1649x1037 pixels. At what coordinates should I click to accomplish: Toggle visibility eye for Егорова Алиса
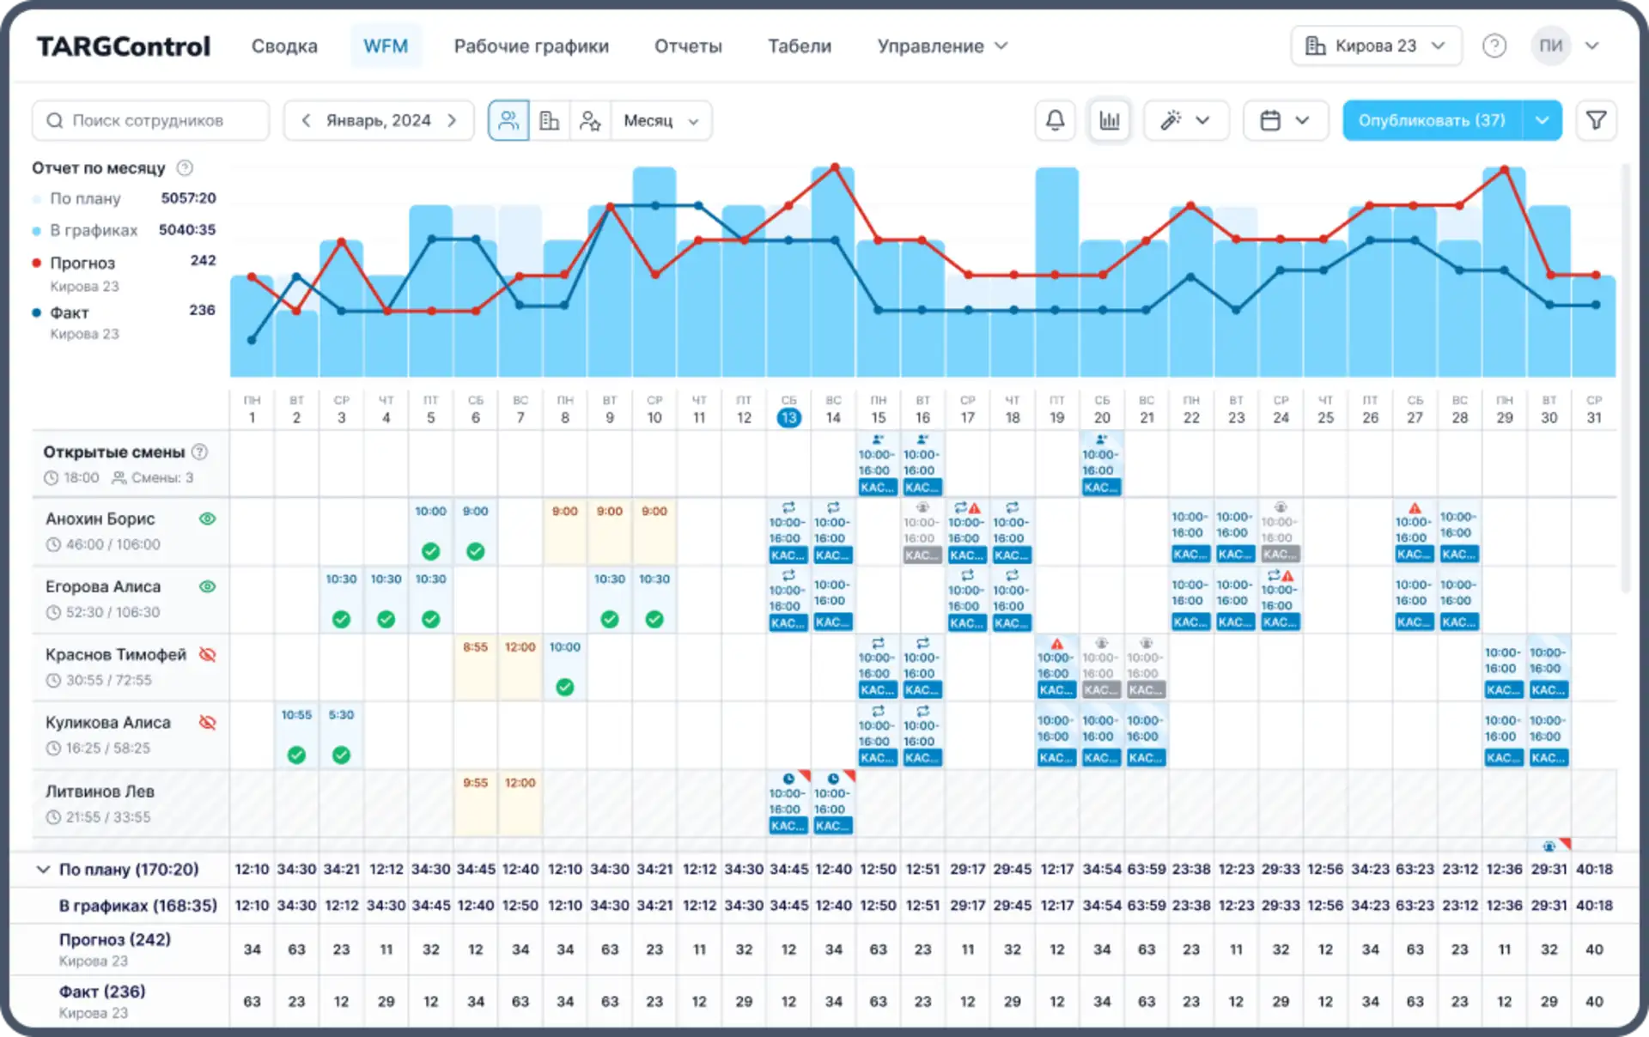point(207,586)
